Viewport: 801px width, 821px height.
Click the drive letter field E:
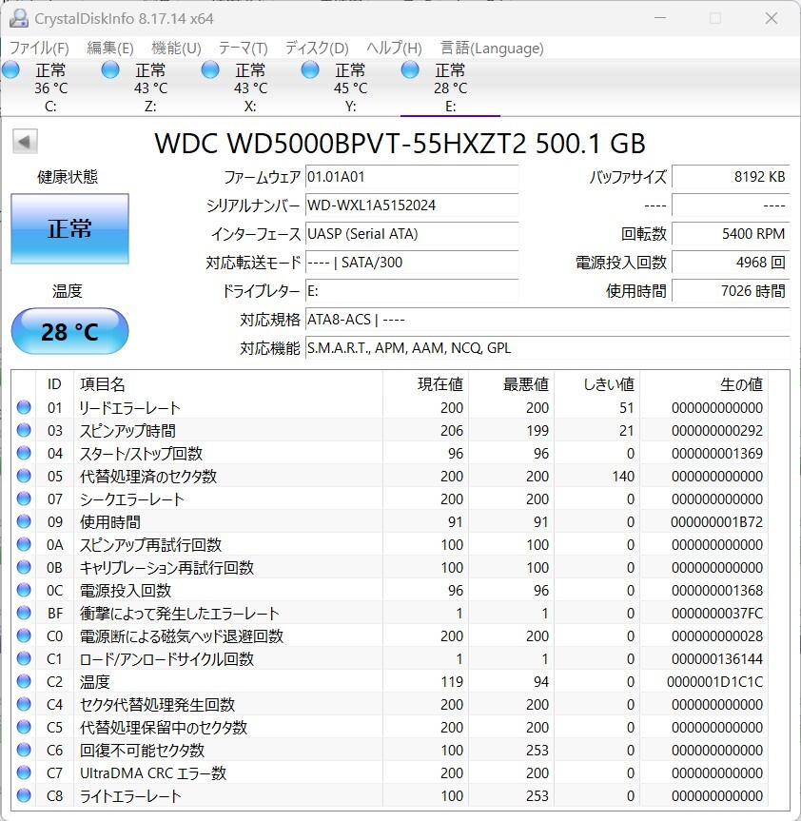412,291
